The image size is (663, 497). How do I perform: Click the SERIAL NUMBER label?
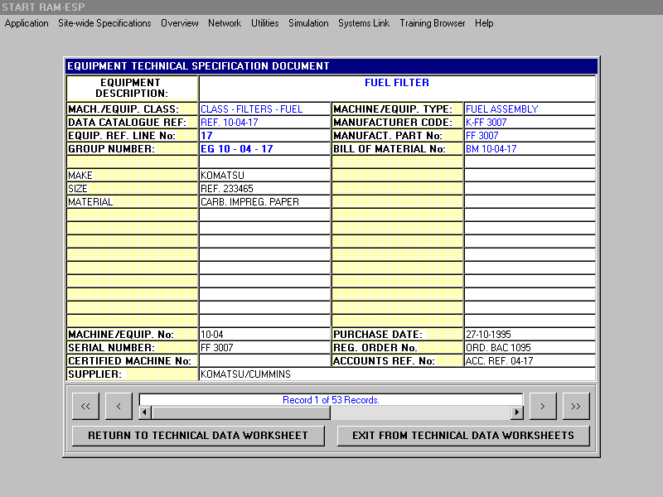[132, 348]
